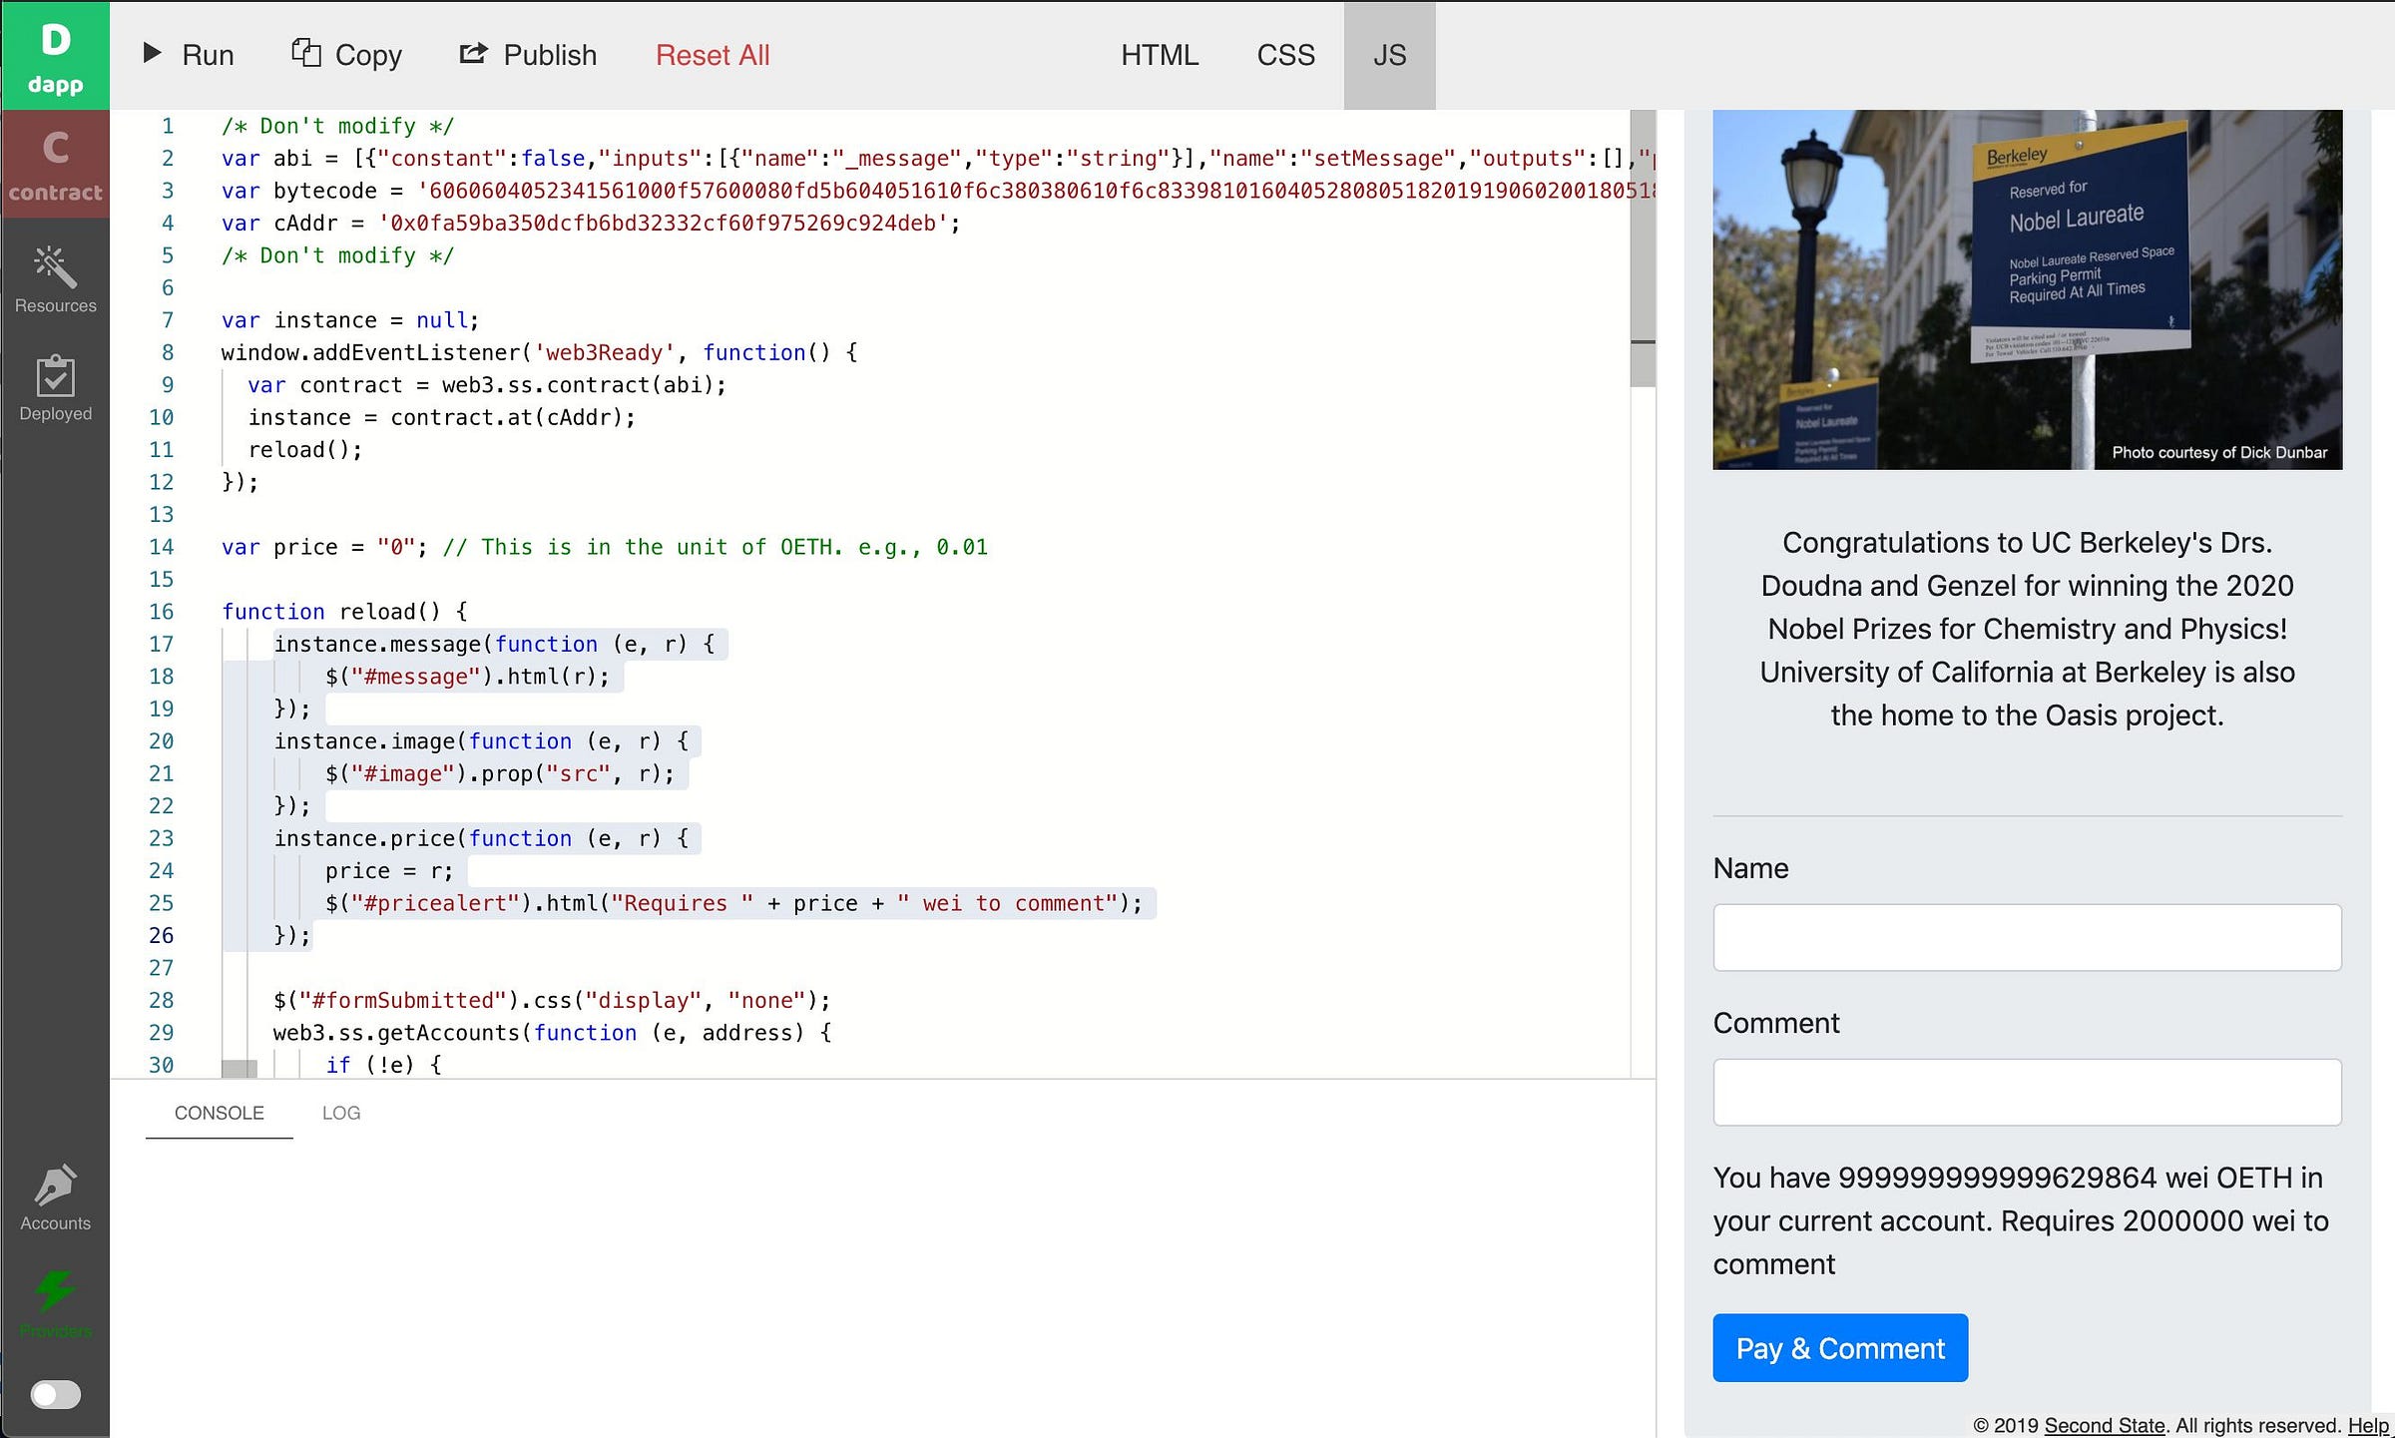
Task: Click into the Comment input field
Action: tap(2027, 1092)
